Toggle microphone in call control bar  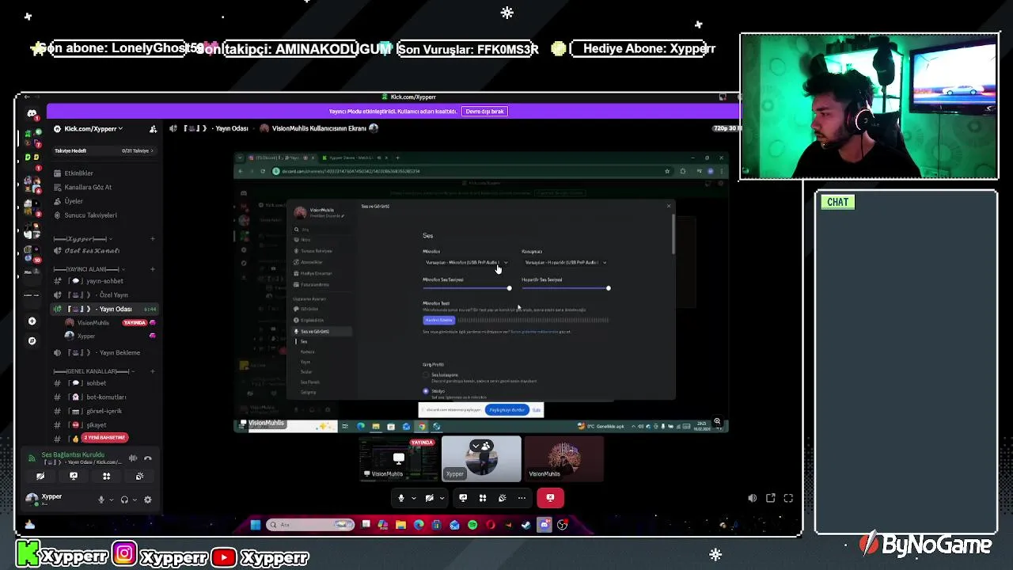(x=401, y=498)
